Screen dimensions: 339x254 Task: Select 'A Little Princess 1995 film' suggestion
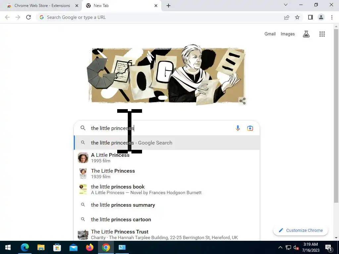167,158
